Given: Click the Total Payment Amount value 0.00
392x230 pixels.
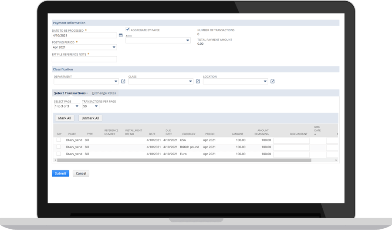Looking at the screenshot, I should click(x=200, y=43).
